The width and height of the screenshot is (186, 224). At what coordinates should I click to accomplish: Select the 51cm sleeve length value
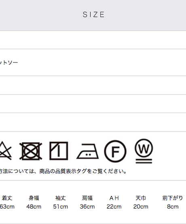[x=61, y=207]
